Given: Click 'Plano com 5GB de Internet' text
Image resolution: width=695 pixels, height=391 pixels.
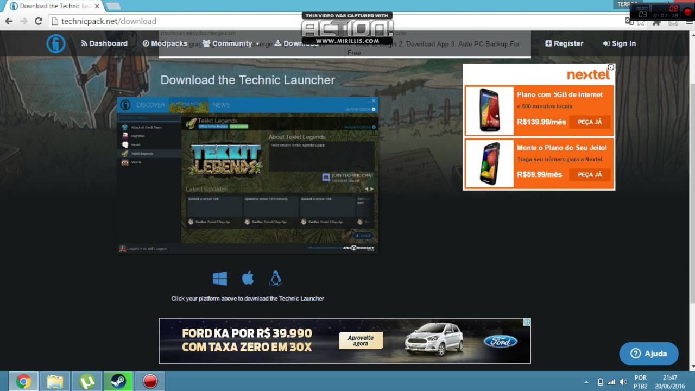Looking at the screenshot, I should 560,94.
